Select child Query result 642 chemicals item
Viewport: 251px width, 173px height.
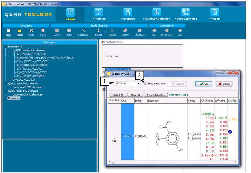click(x=28, y=95)
